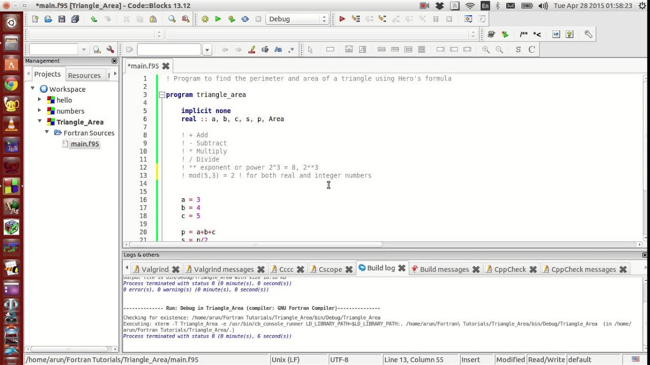Open the Build messages tab
This screenshot has width=650, height=365.
point(444,269)
